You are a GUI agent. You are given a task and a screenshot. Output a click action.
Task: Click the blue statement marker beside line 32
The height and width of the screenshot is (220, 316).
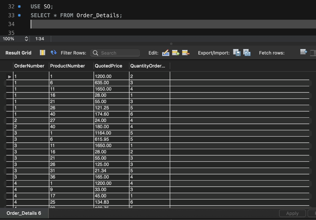[x=19, y=6]
